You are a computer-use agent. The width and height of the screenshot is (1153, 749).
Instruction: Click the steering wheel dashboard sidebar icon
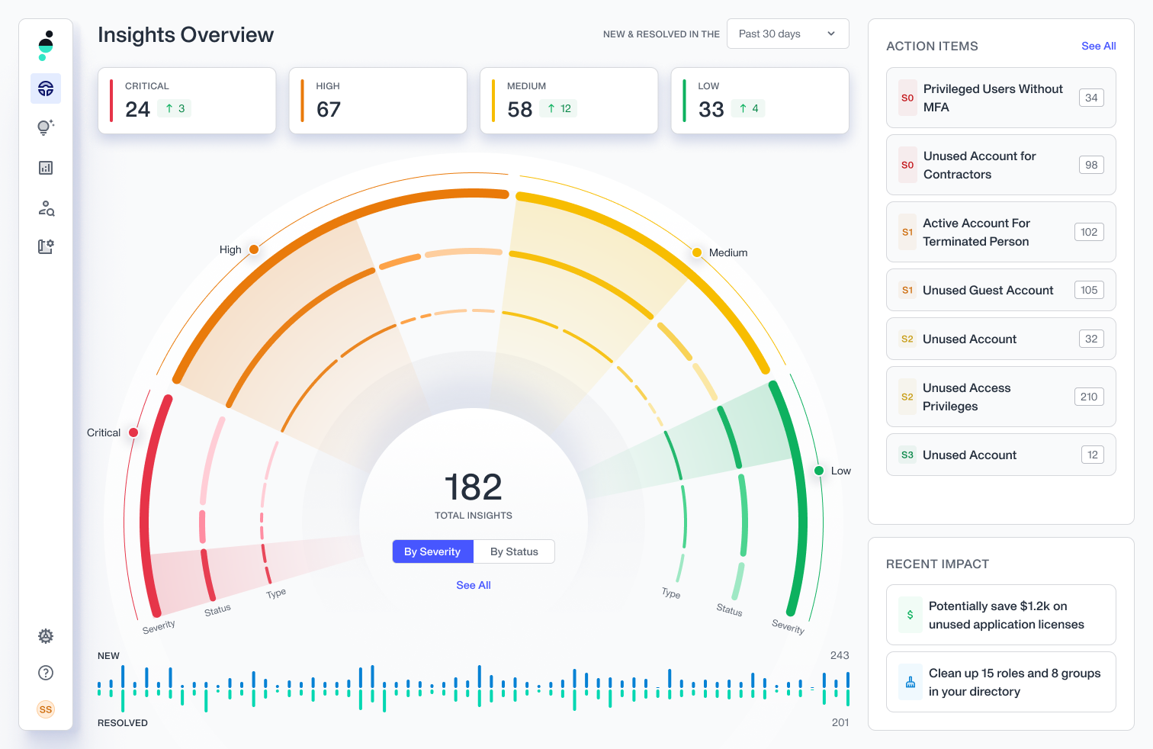click(46, 88)
